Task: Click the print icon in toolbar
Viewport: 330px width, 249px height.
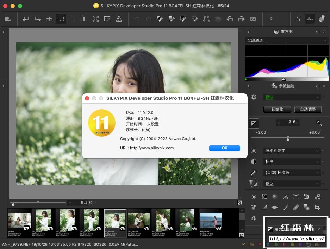Action: (321, 19)
